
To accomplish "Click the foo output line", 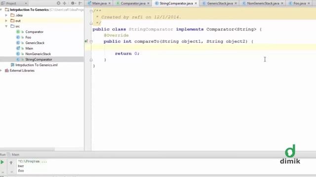I will tap(21, 171).
